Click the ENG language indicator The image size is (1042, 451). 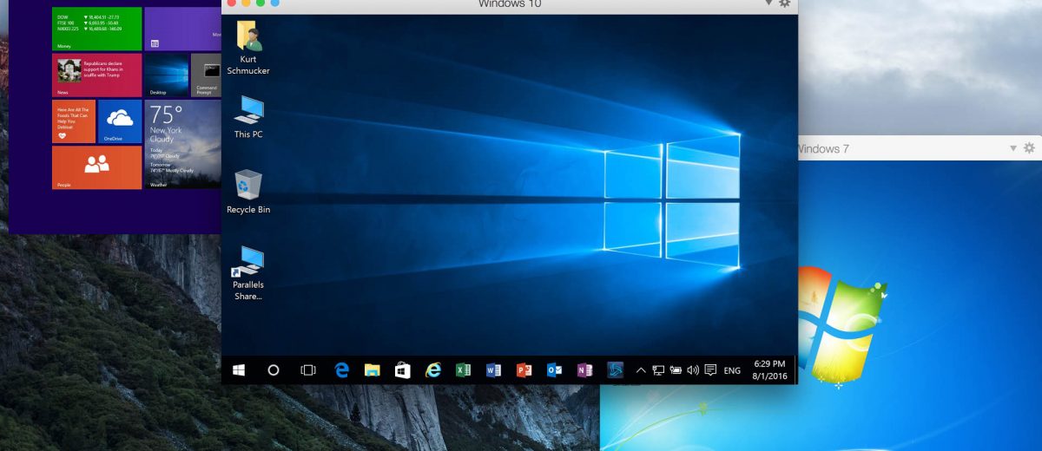pos(732,370)
